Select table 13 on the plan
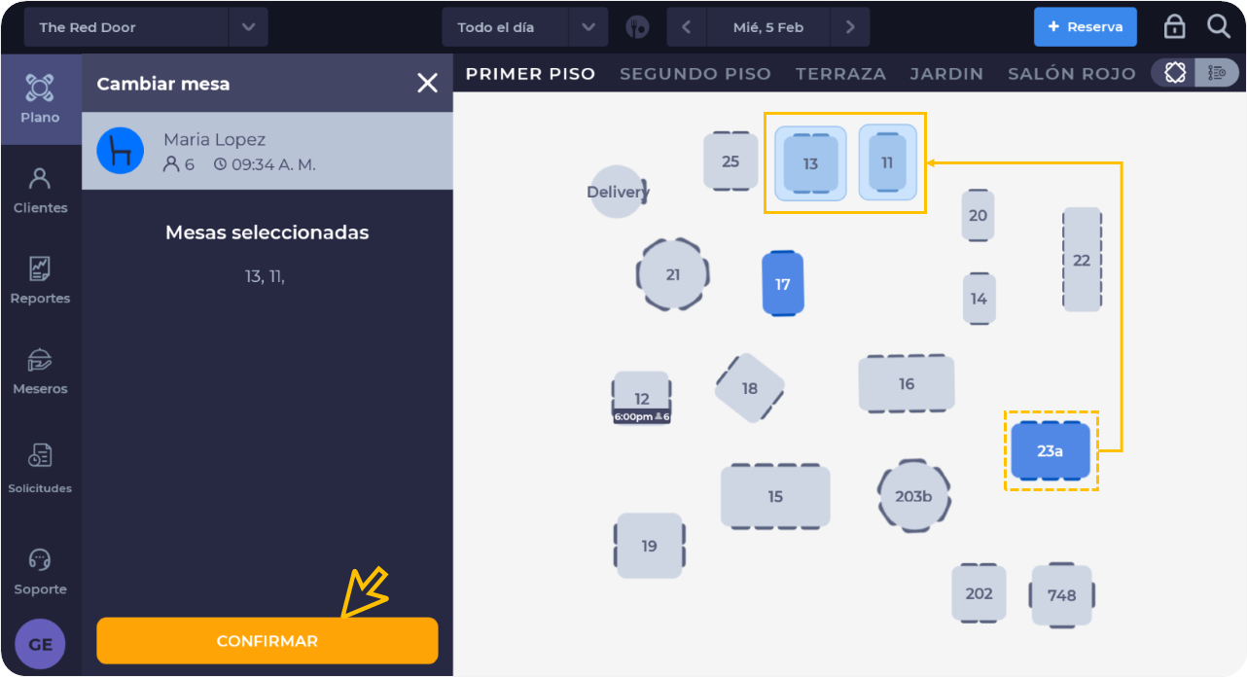This screenshot has height=677, width=1247. [810, 163]
